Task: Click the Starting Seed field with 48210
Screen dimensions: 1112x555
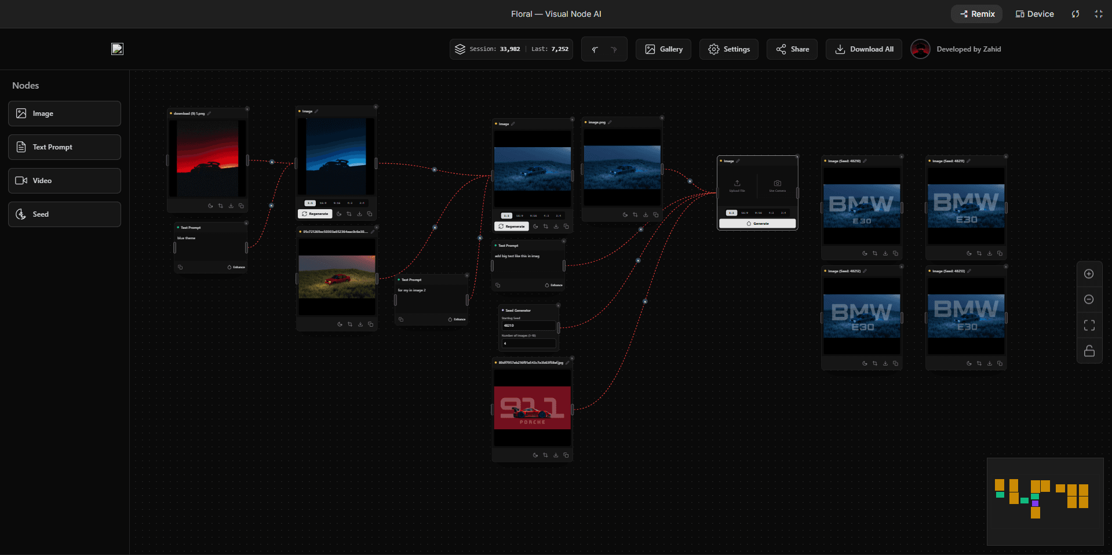Action: click(x=528, y=326)
